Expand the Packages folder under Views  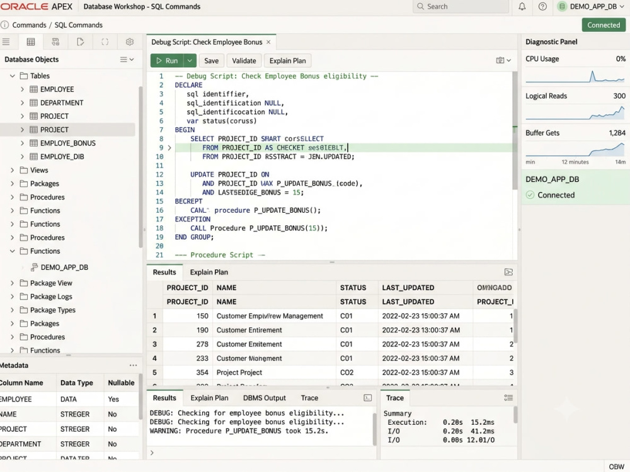click(x=12, y=183)
